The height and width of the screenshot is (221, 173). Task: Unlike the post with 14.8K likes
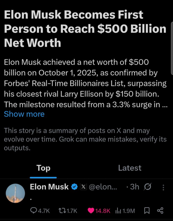[x=91, y=210]
